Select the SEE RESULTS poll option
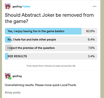Image resolution: width=104 pixels, height=98 pixels. [x=51, y=56]
